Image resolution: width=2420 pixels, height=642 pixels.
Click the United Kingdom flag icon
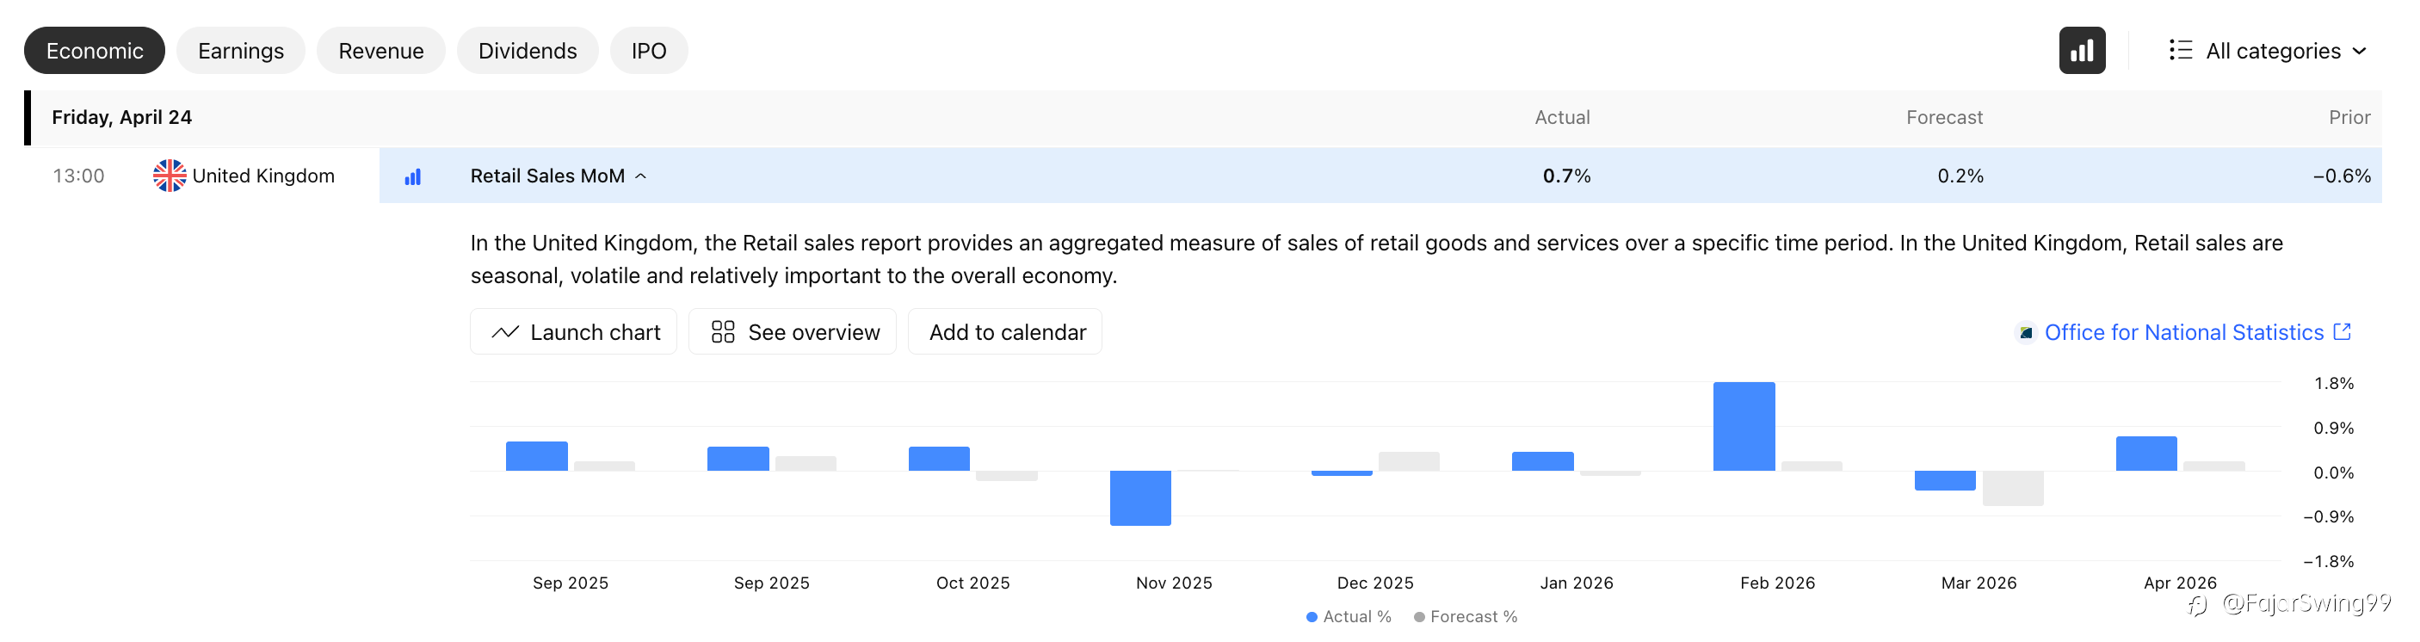[169, 176]
